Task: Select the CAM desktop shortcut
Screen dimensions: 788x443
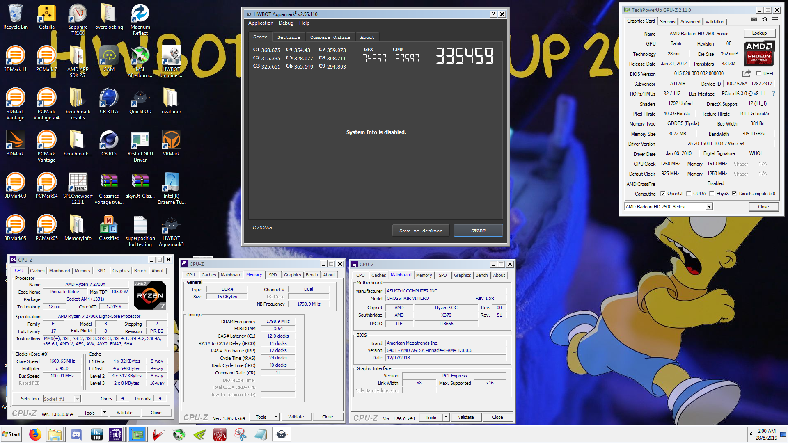Action: pyautogui.click(x=109, y=59)
